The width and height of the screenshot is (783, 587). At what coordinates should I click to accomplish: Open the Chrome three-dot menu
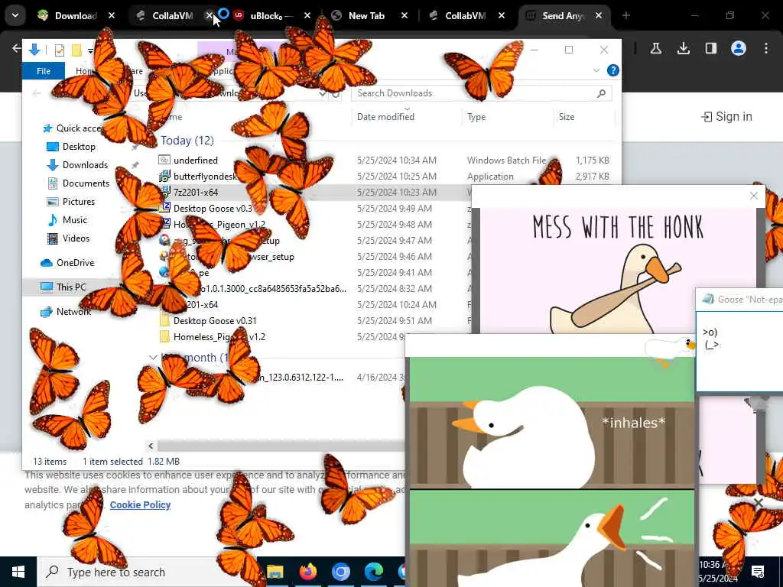[766, 48]
